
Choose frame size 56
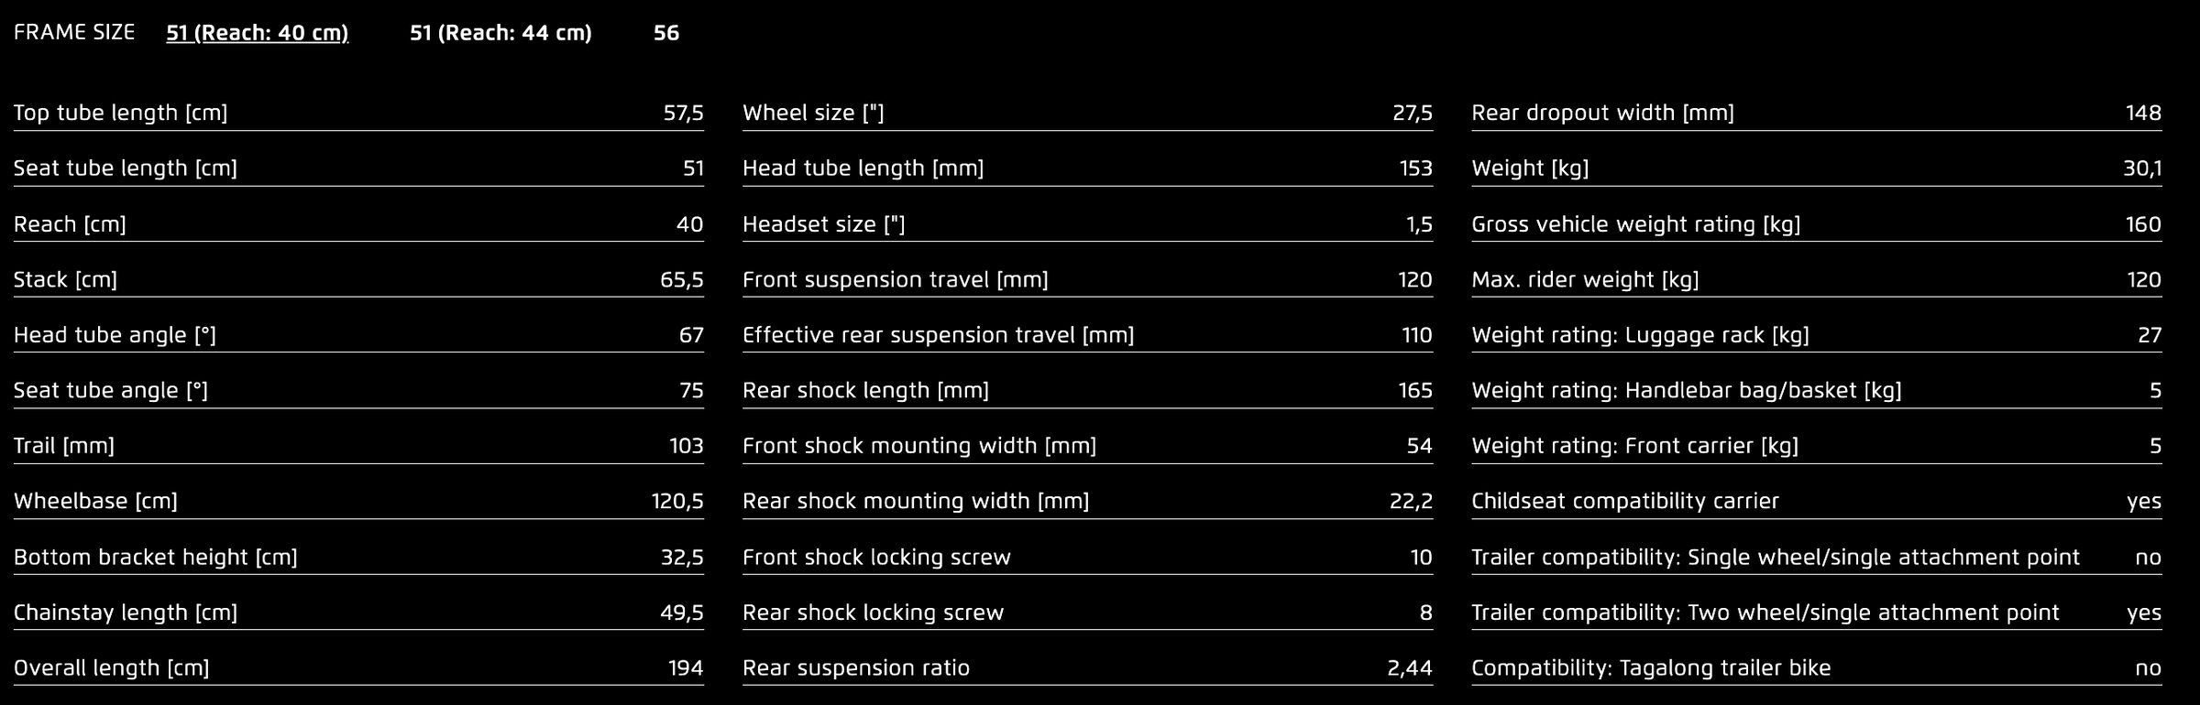(x=666, y=33)
